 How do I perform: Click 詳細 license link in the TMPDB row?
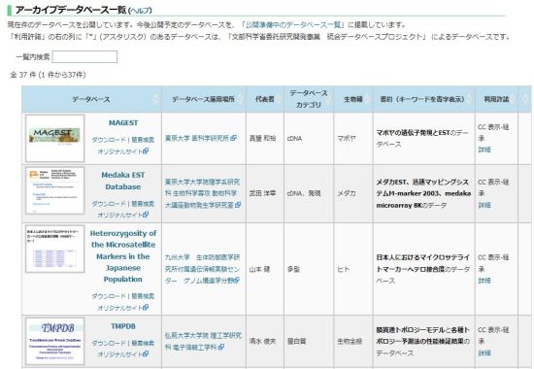coord(484,353)
